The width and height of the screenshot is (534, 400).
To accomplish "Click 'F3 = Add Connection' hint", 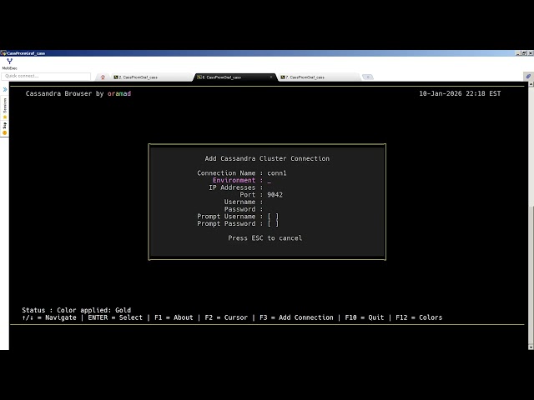I will 296,317.
